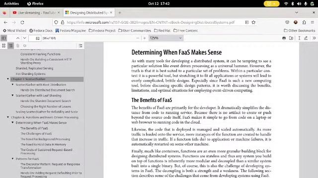This screenshot has width=318, height=178.
Task: Open the Fedora Project bookmarks folder
Action: 102,31
